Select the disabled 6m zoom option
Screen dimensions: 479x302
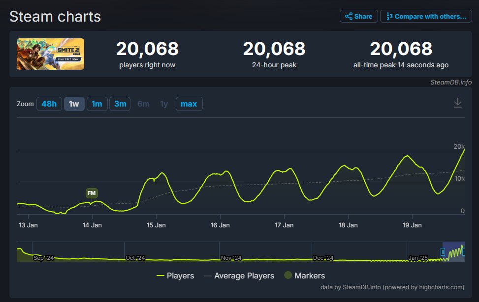coord(144,104)
